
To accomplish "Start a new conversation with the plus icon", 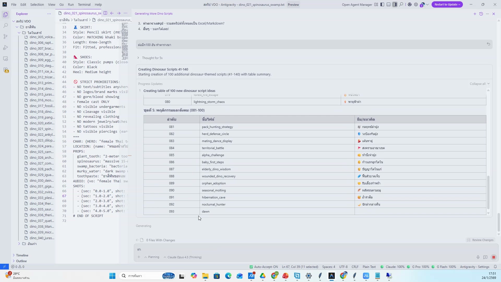I will coord(475,14).
